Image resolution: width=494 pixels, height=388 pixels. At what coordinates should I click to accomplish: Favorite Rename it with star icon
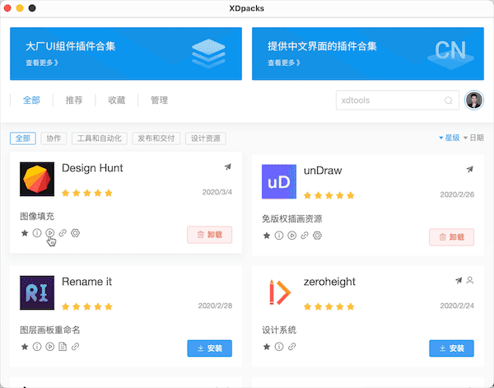pyautogui.click(x=25, y=347)
